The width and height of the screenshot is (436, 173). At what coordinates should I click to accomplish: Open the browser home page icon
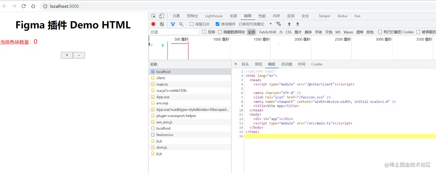33,6
